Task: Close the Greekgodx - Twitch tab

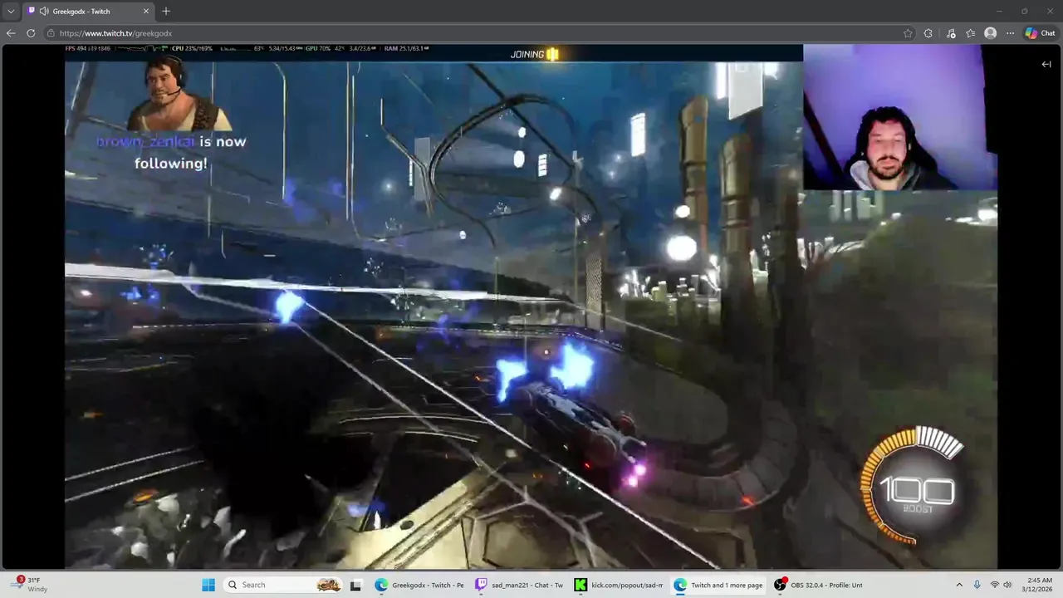Action: (x=146, y=12)
